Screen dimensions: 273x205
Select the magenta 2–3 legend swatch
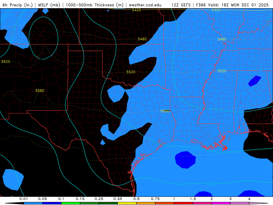click(x=221, y=203)
